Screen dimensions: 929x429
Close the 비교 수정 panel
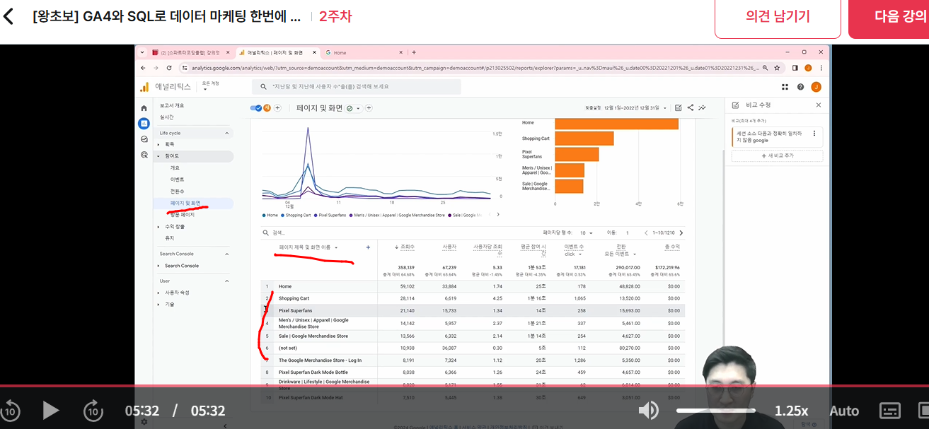819,105
